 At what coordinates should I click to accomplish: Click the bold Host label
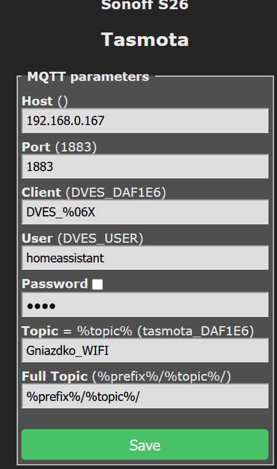37,101
